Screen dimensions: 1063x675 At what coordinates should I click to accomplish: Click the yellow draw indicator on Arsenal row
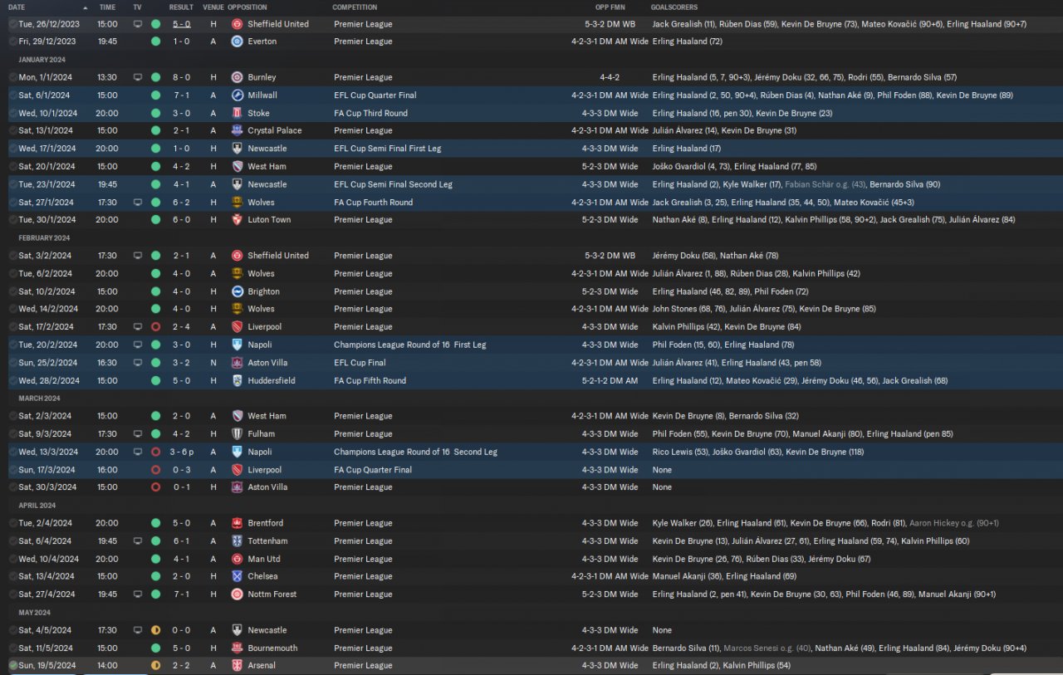point(155,665)
